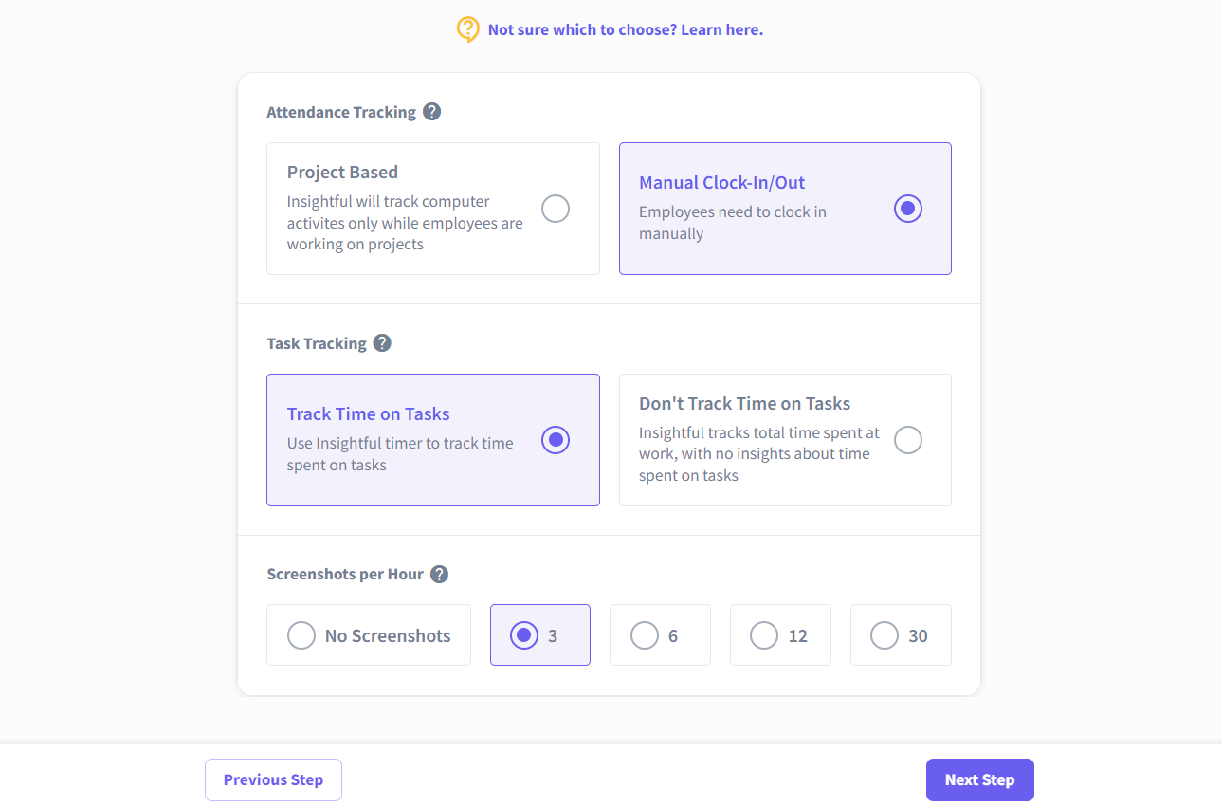The image size is (1222, 807).
Task: Select the Manual Clock-In/Out radio button
Action: click(907, 209)
